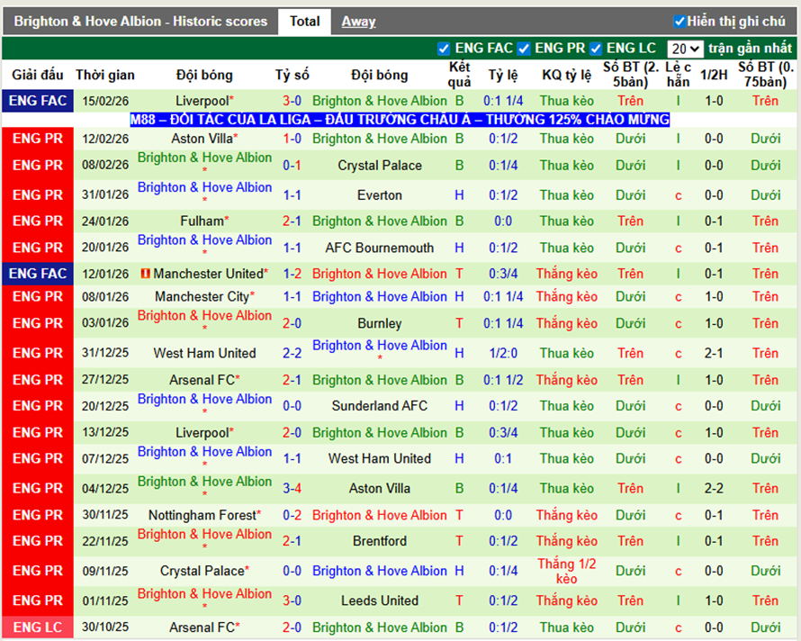The height and width of the screenshot is (641, 801).
Task: Click result letter H on Sunderland AFC row
Action: [x=459, y=406]
